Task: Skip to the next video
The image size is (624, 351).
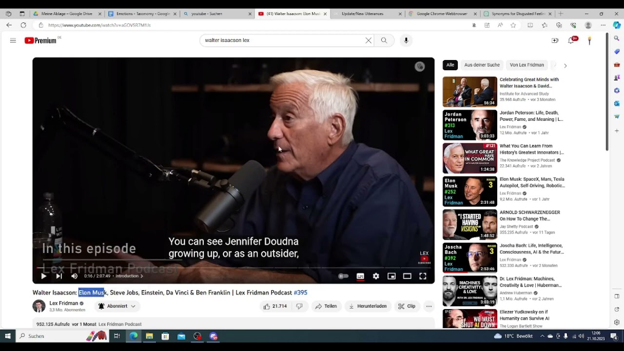Action: pyautogui.click(x=59, y=276)
